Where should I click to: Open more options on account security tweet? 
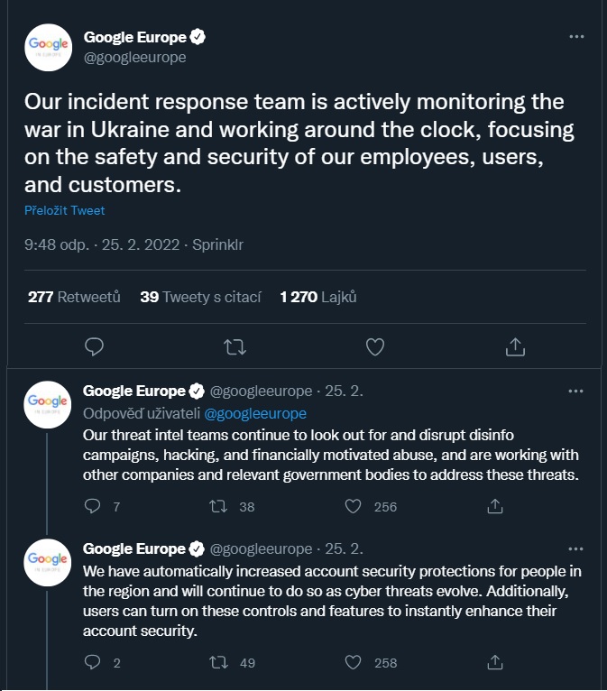[575, 548]
